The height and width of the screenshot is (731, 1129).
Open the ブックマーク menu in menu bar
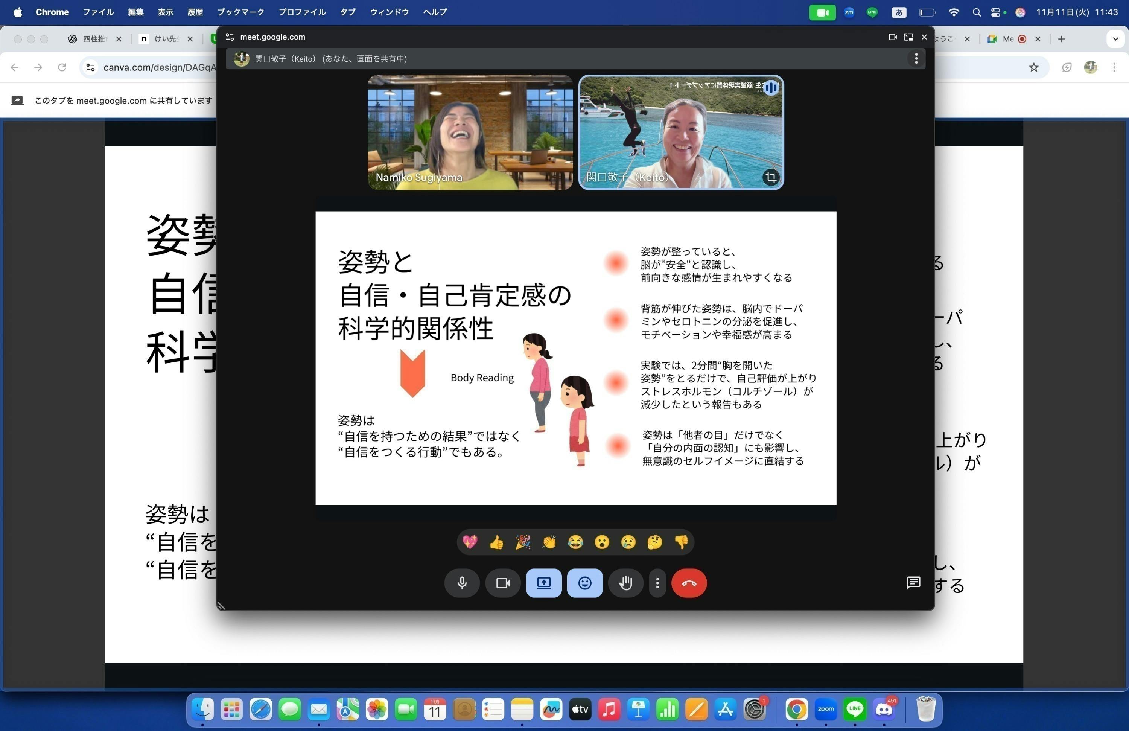[x=240, y=12]
